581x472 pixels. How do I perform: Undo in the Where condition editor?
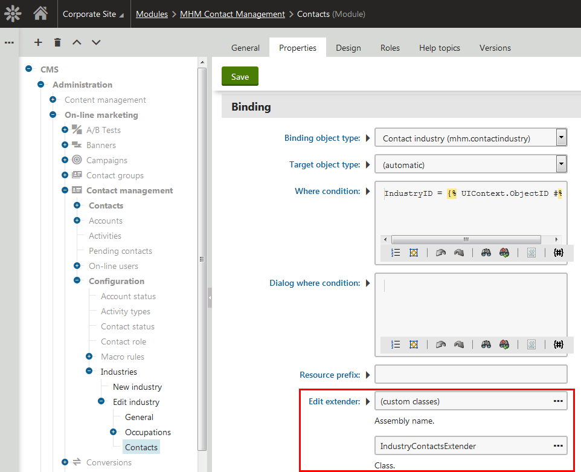click(x=440, y=253)
